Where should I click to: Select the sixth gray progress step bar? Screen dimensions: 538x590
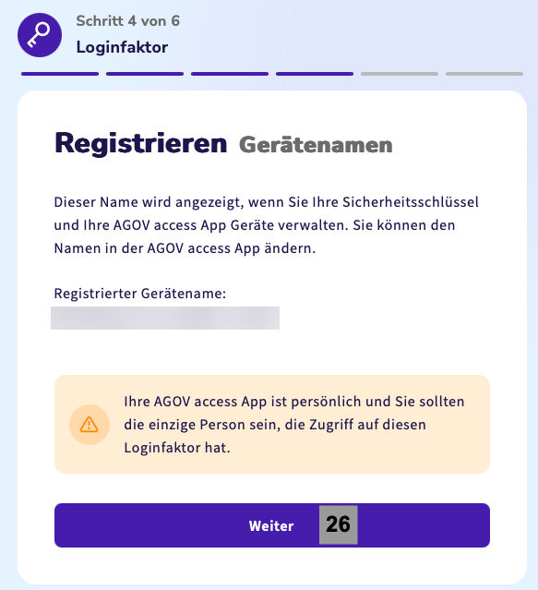pyautogui.click(x=484, y=74)
